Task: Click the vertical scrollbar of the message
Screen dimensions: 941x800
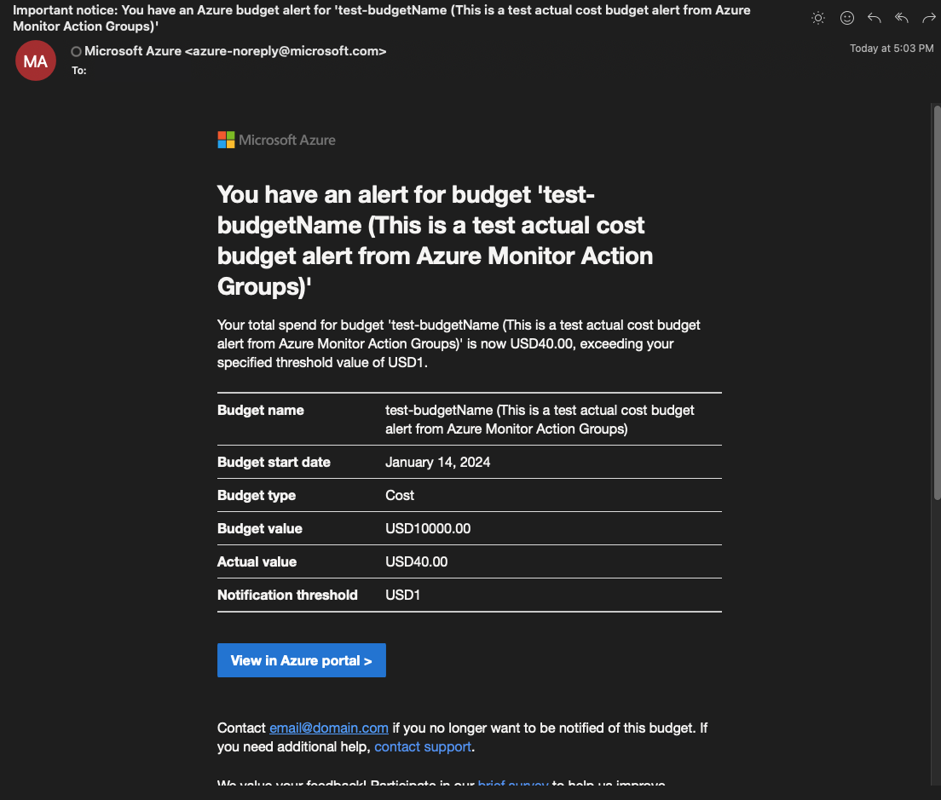Action: point(937,302)
